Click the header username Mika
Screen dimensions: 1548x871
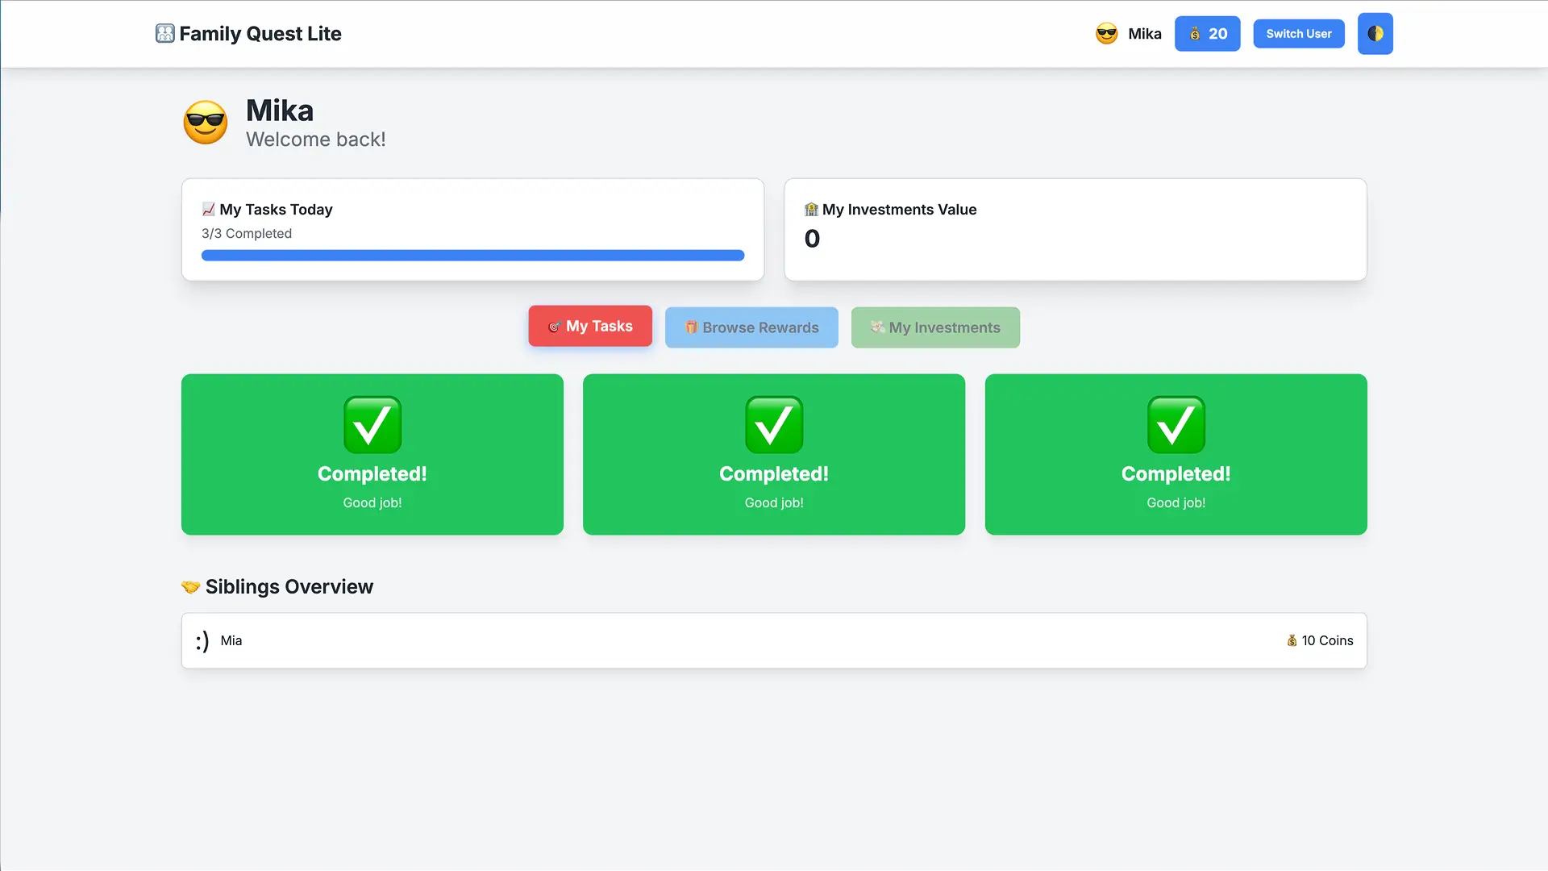[1144, 34]
